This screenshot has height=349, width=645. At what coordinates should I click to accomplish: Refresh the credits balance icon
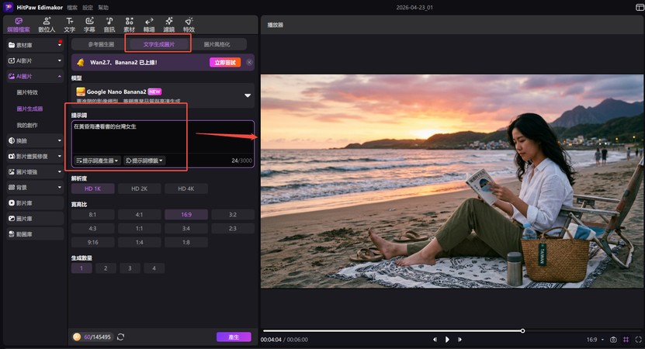pyautogui.click(x=121, y=337)
